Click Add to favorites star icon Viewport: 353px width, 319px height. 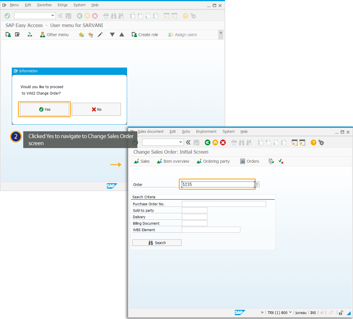(81, 35)
